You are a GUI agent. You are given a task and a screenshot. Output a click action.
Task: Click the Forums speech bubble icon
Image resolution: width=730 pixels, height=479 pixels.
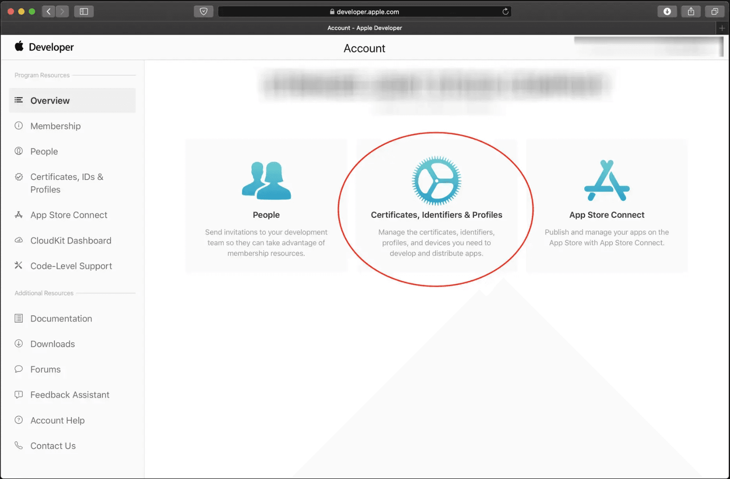point(19,369)
